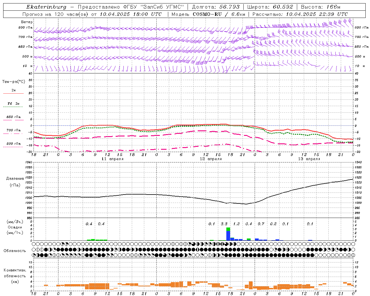The image size is (370, 296).
Task: Select the 850 гПа temperature legend entry
Action: pos(14,117)
